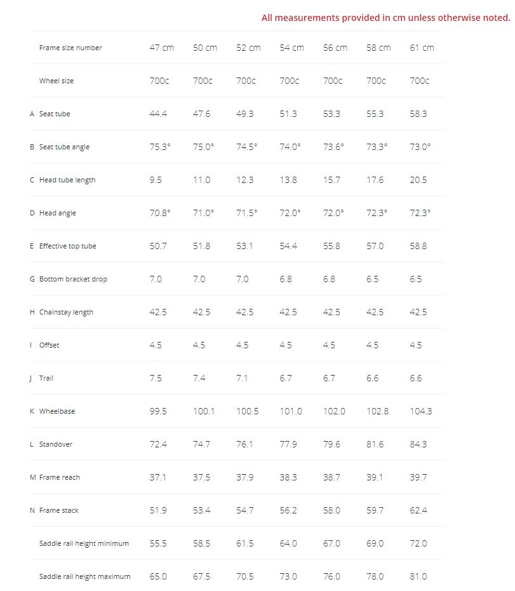Select the Wheelbase value 104.3

[420, 411]
